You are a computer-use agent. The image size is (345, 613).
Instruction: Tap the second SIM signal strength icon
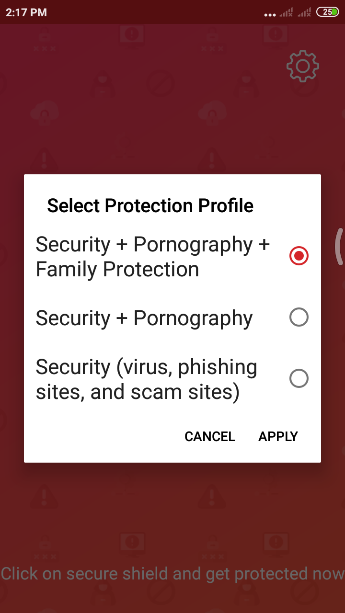(304, 13)
